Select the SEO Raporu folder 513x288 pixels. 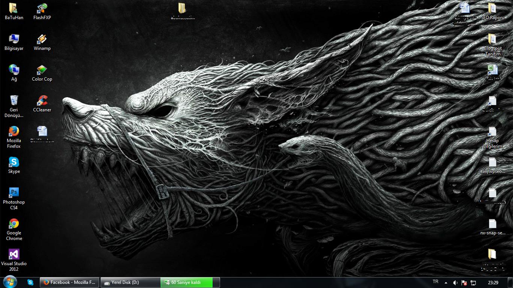pyautogui.click(x=492, y=11)
